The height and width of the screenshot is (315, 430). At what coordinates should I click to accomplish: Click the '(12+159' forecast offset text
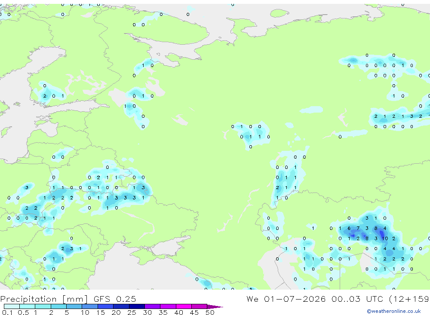(x=409, y=299)
